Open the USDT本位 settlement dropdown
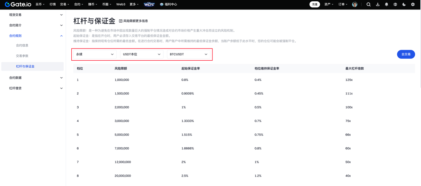 141,54
